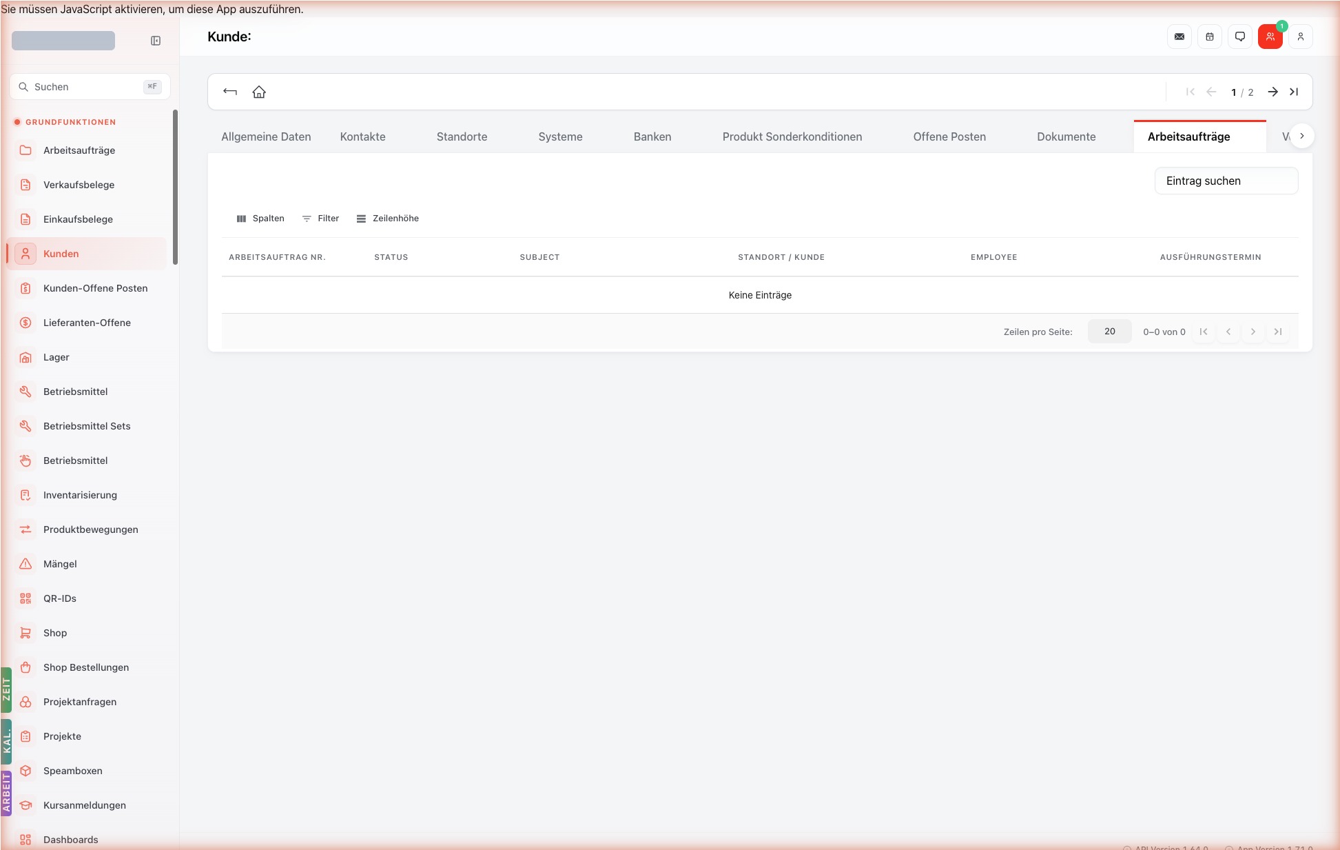Screen dimensions: 1340x850
Task: Sort by Subject column header
Action: click(539, 257)
